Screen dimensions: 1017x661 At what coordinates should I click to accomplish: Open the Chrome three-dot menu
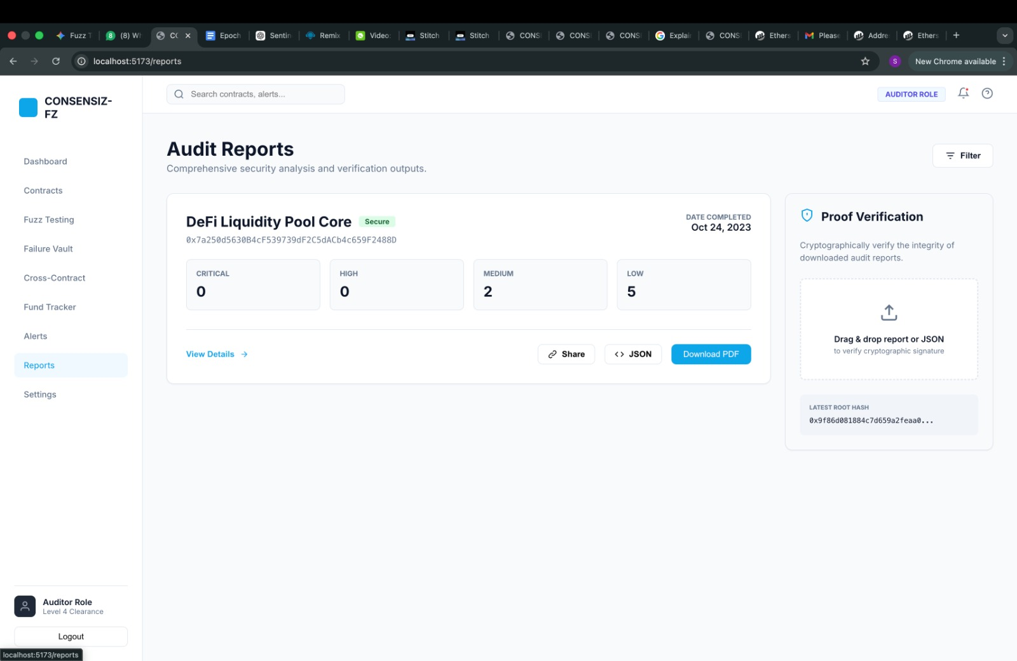pos(1004,61)
